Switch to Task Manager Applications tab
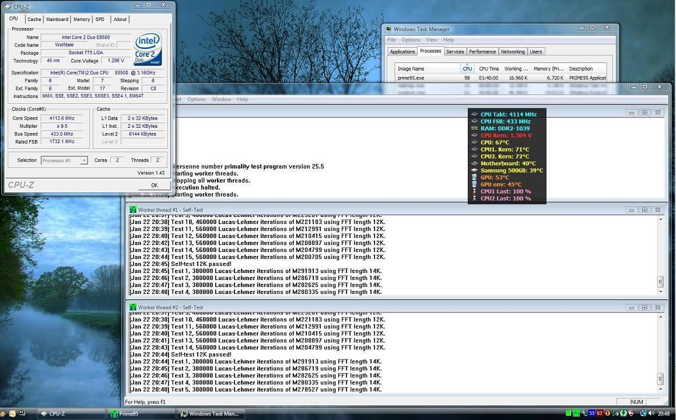The height and width of the screenshot is (420, 676). tap(402, 52)
